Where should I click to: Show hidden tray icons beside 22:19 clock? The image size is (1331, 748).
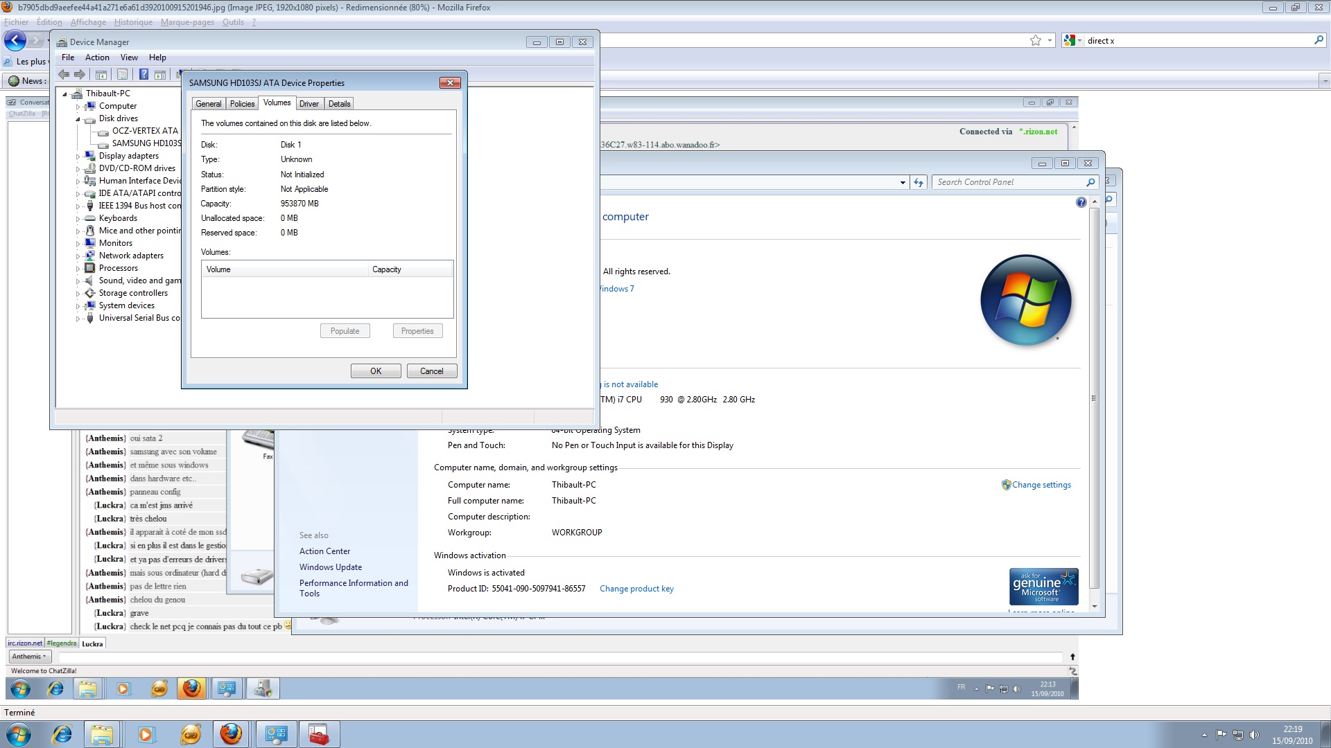[1204, 735]
